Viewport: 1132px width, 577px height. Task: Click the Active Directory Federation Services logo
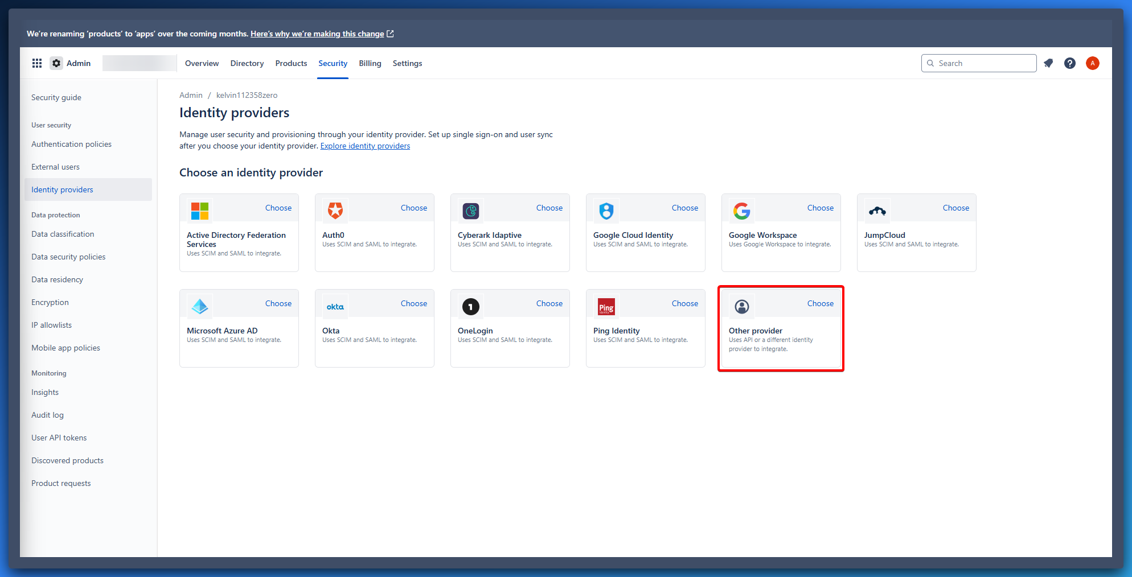pos(200,211)
